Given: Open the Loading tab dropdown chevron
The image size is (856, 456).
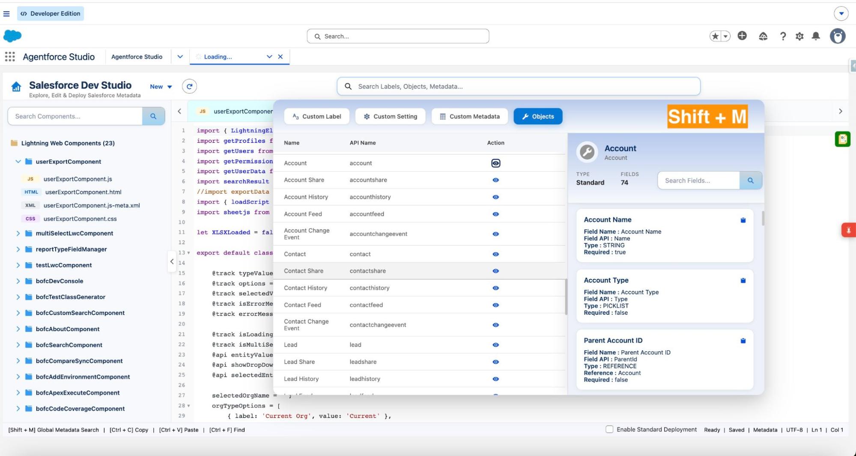Looking at the screenshot, I should 269,56.
